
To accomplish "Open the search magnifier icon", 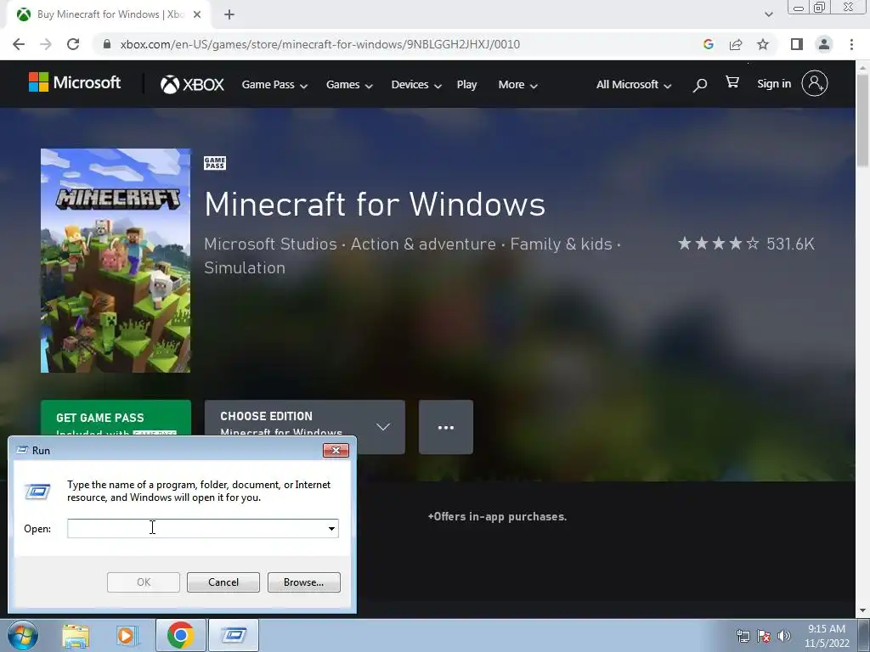I will click(700, 85).
